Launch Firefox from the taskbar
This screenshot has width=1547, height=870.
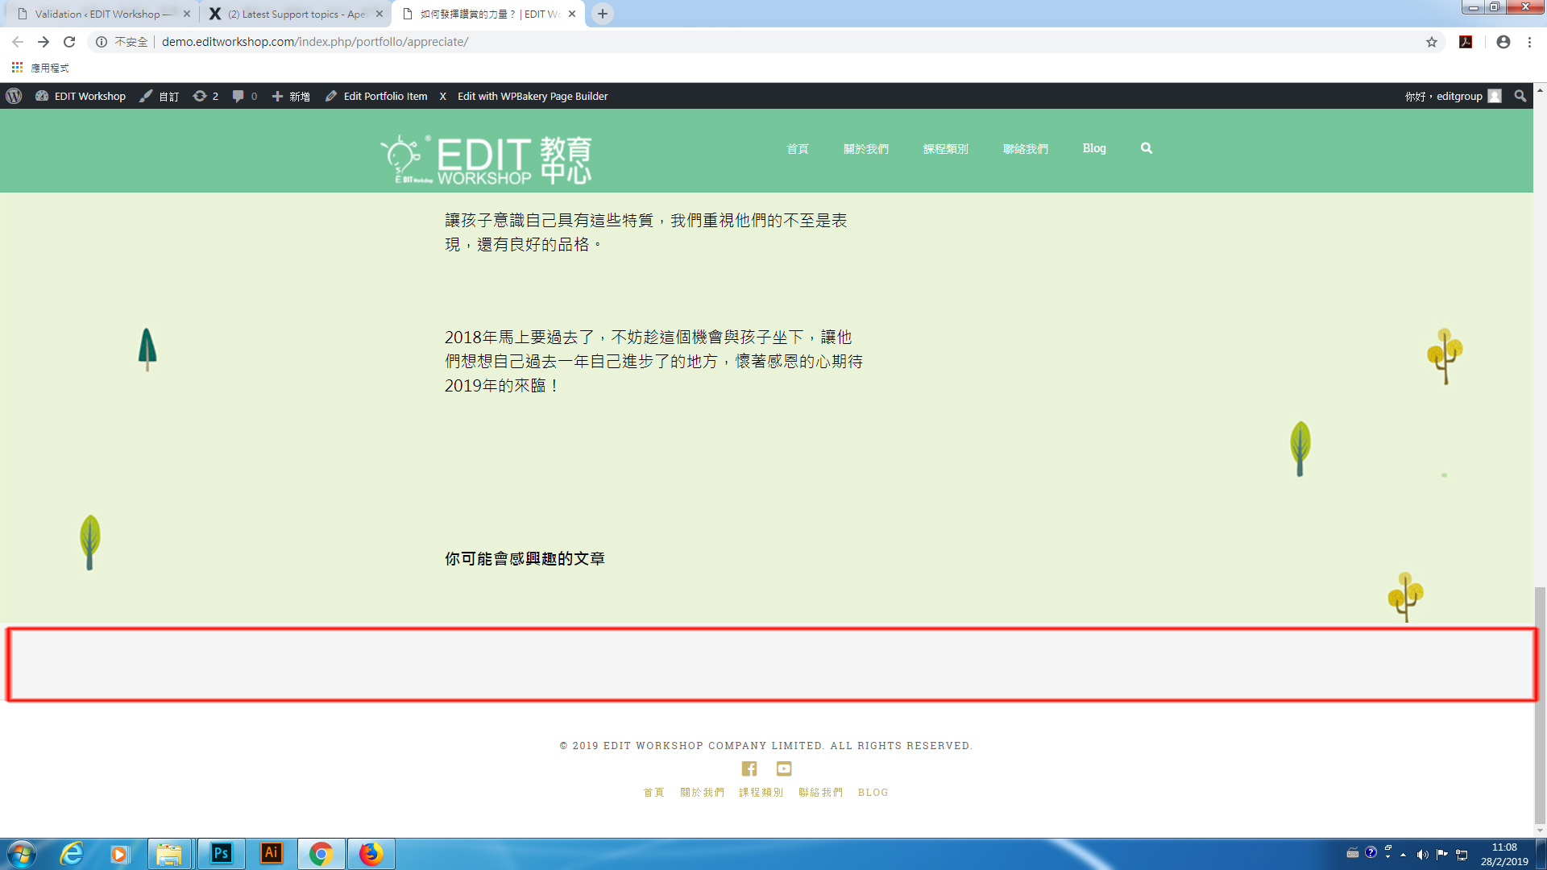pyautogui.click(x=371, y=853)
